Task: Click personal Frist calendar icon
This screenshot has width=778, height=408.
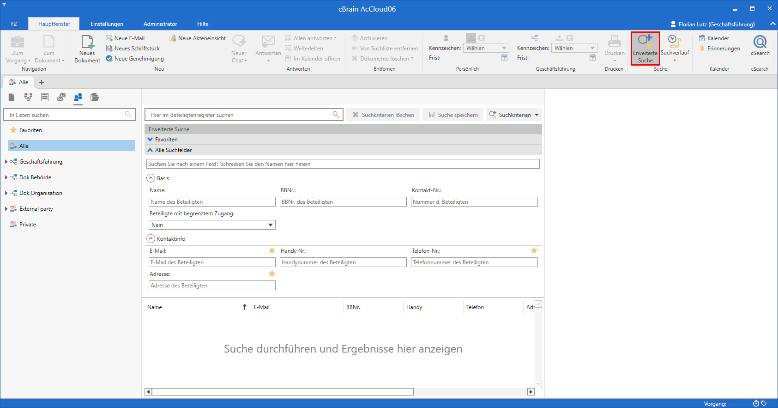Action: [504, 58]
